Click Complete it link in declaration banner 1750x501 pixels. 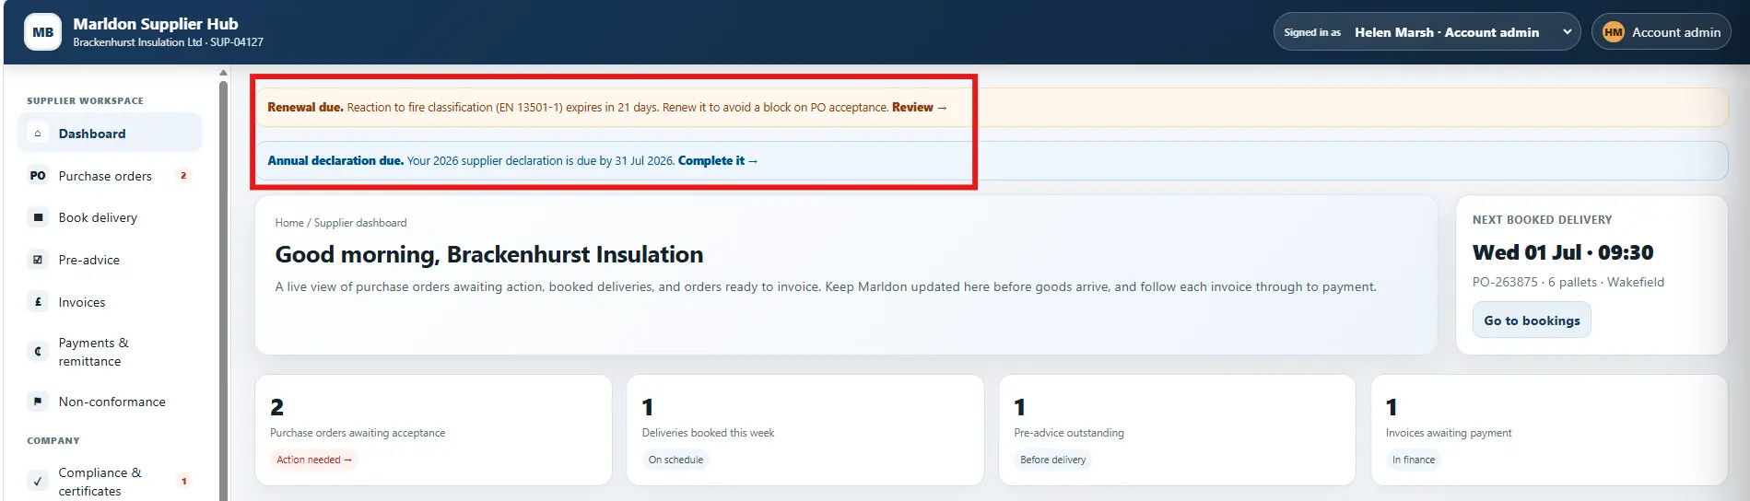(x=718, y=161)
